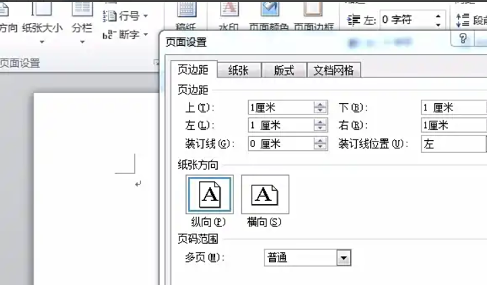Click the dialog help question mark button
487x285 pixels.
coord(463,39)
